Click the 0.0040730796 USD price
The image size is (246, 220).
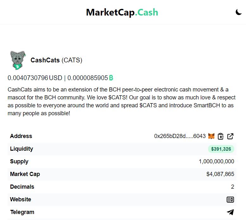point(35,78)
